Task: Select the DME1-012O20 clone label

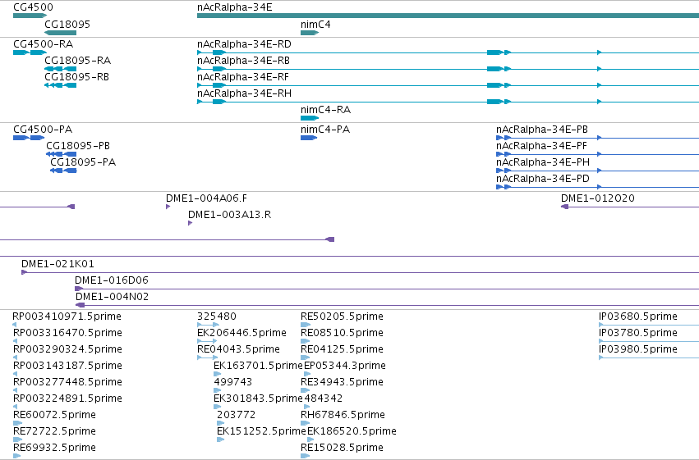Action: click(x=597, y=198)
